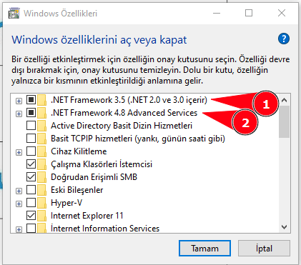Screen dimensions: 301x265
Task: Expand Eski Bileşenler tree node
Action: tap(19, 191)
